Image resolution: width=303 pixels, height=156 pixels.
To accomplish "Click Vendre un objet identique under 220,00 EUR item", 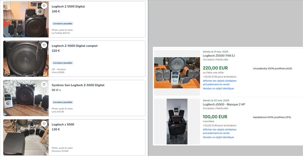I will click(x=218, y=88).
